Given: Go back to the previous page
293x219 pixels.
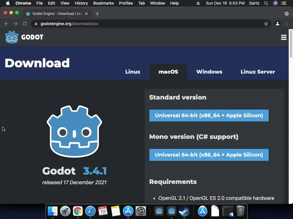Looking at the screenshot, I should [x=6, y=24].
